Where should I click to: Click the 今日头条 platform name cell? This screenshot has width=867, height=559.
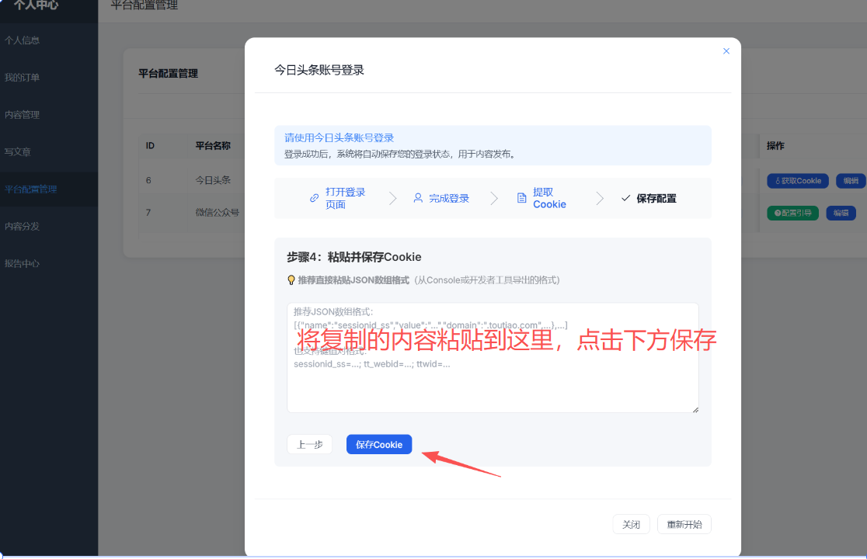[x=213, y=180]
